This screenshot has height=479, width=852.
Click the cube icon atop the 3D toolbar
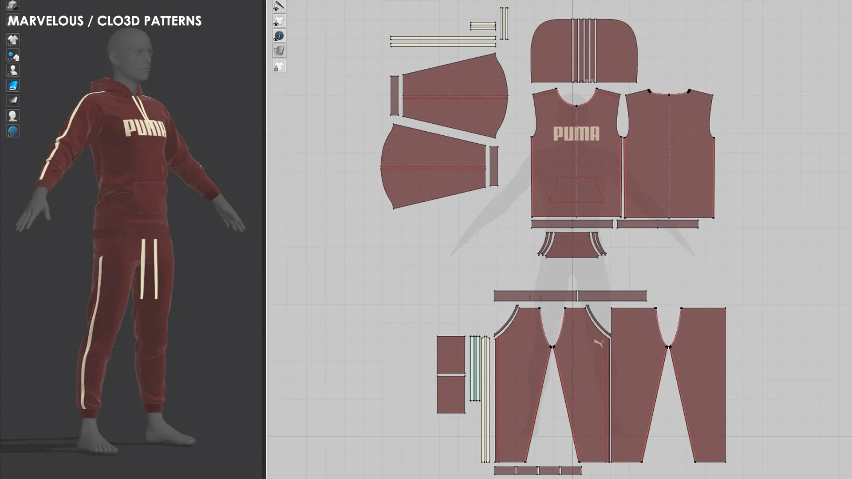(x=13, y=5)
